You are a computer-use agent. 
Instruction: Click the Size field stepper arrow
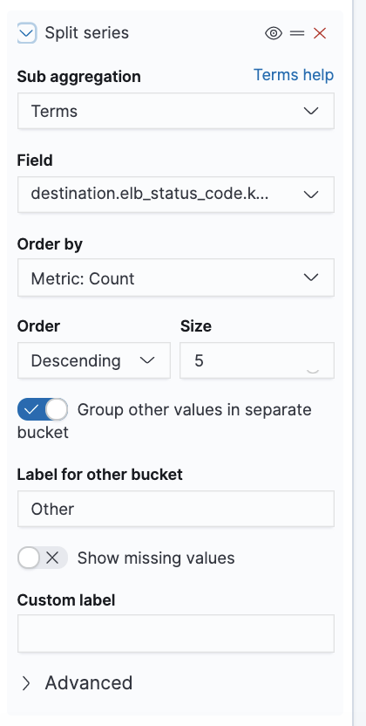coord(313,370)
